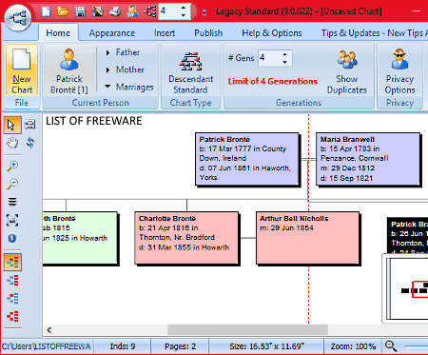428x355 pixels.
Task: Decrease generations in title bar spinner
Action: [x=184, y=15]
